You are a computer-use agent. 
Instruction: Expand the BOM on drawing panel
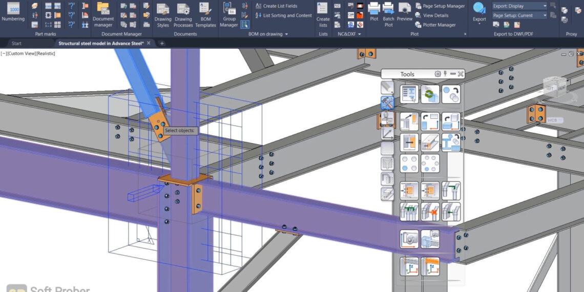(268, 34)
